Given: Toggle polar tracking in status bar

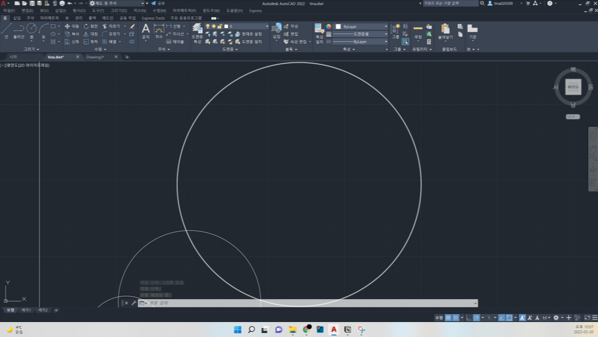Looking at the screenshot, I should point(476,318).
